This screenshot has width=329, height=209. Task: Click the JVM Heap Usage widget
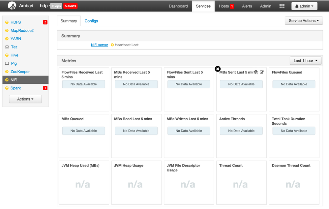pyautogui.click(x=136, y=183)
